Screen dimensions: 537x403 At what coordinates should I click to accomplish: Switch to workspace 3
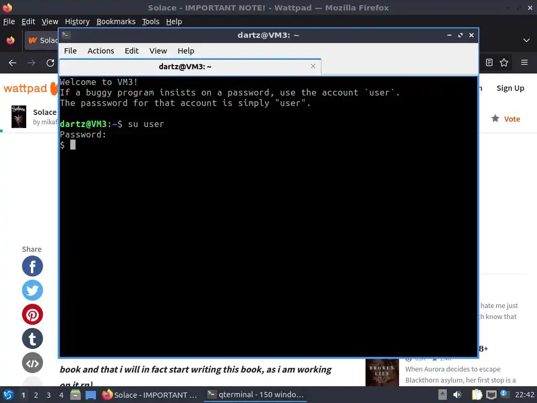[x=49, y=395]
